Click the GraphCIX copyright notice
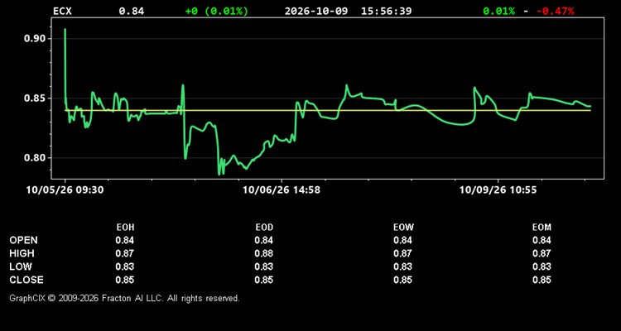The width and height of the screenshot is (621, 331). [x=124, y=298]
